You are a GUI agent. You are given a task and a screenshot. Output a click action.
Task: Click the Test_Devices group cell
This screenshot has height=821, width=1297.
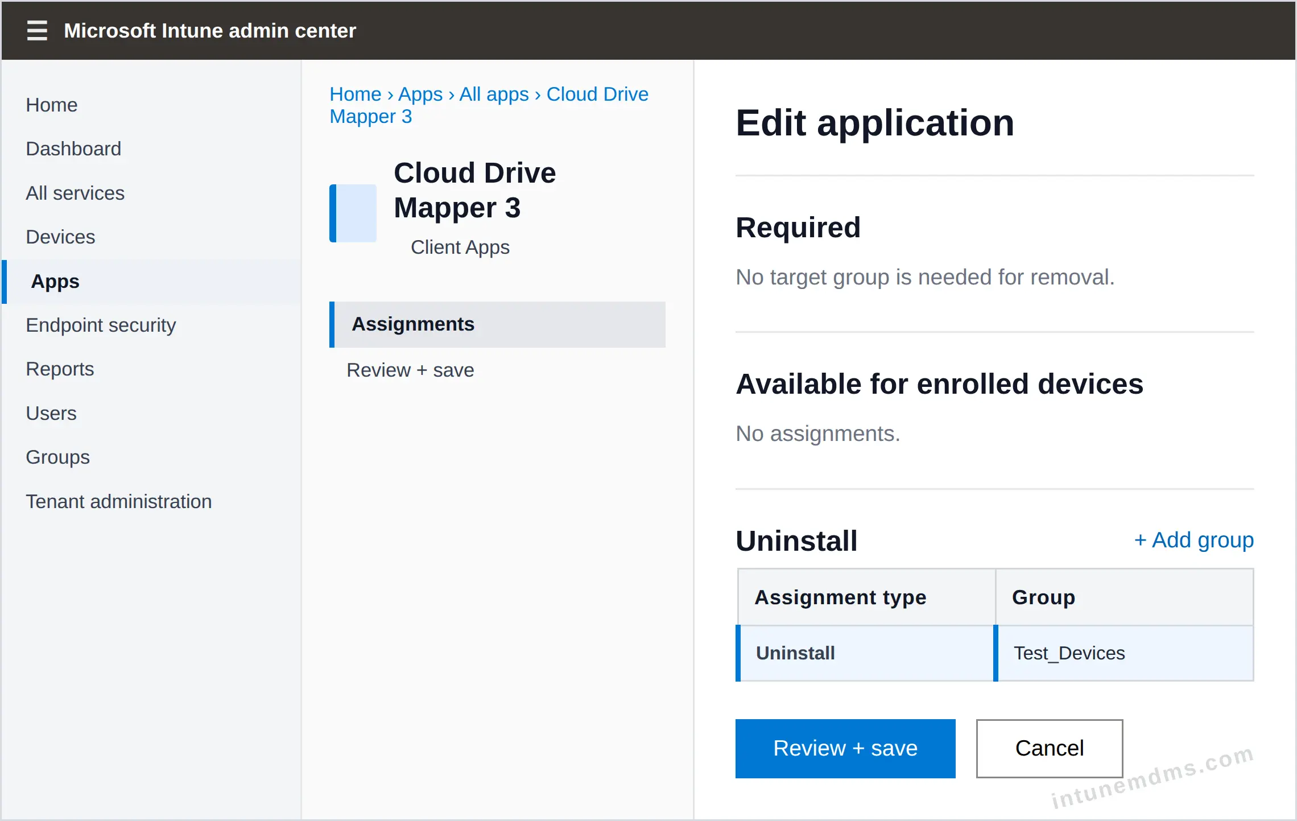(x=1123, y=653)
